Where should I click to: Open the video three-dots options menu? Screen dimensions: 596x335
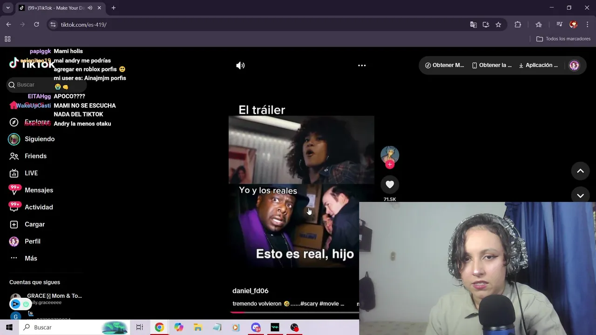click(x=362, y=66)
